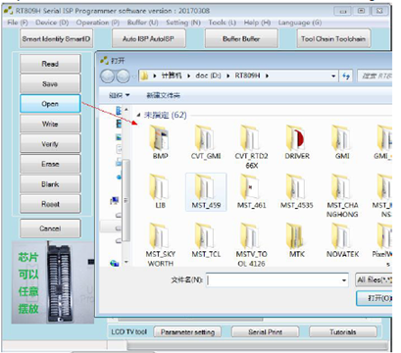This screenshot has height=353, width=401.
Task: Open the MST_CHANGHONG folder
Action: 342,196
